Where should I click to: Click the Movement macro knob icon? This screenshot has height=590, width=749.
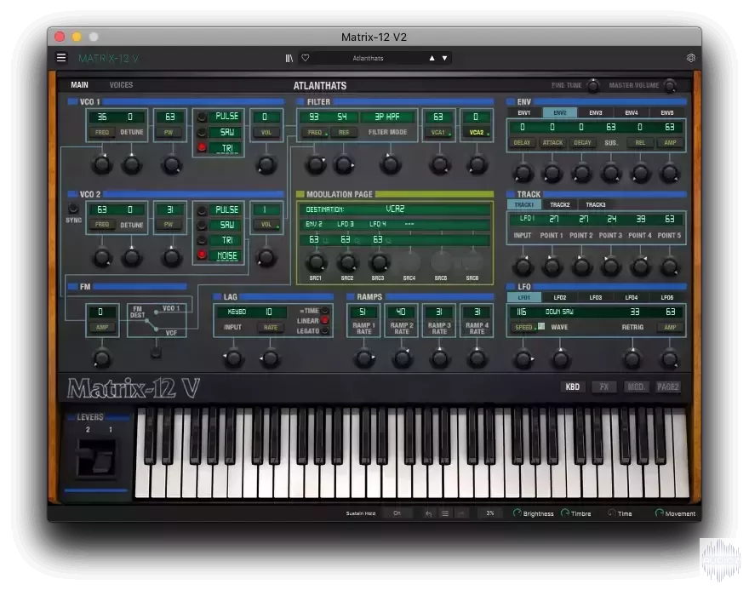point(659,513)
